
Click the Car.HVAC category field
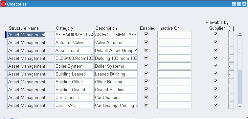coord(74,106)
